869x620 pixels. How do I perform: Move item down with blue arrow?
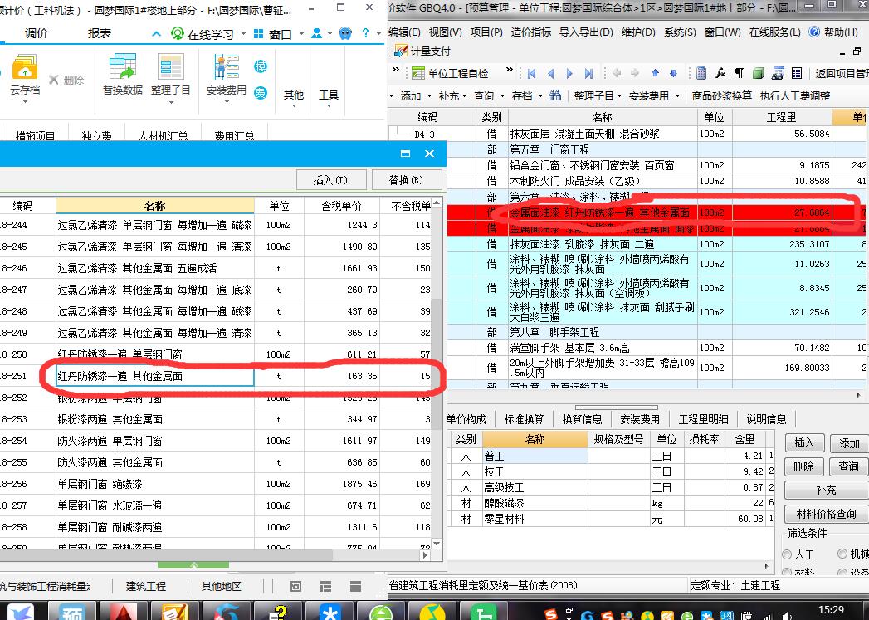click(x=673, y=72)
